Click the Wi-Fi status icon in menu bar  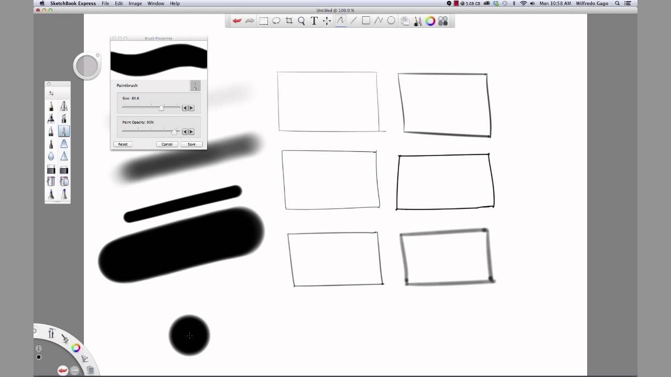pos(523,3)
